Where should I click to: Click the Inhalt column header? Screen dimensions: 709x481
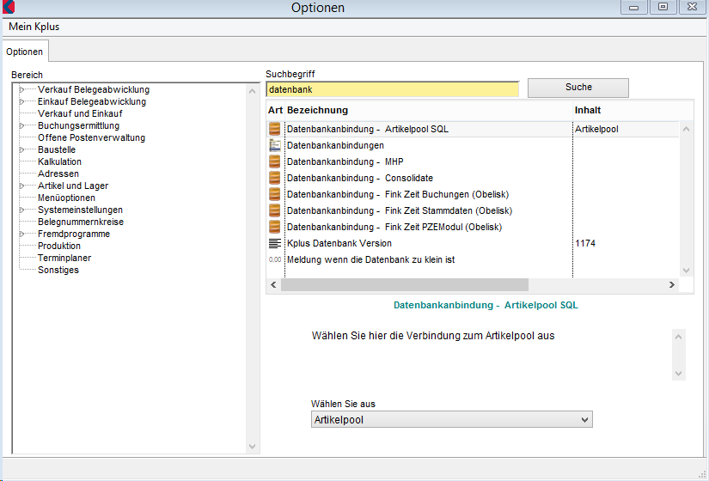pos(587,110)
